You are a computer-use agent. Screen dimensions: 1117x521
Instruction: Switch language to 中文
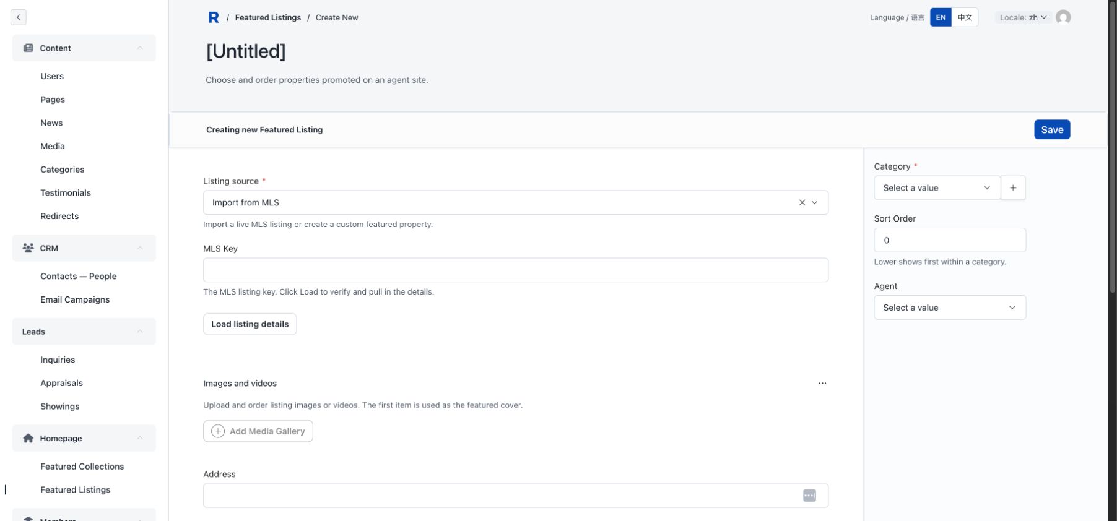(965, 17)
